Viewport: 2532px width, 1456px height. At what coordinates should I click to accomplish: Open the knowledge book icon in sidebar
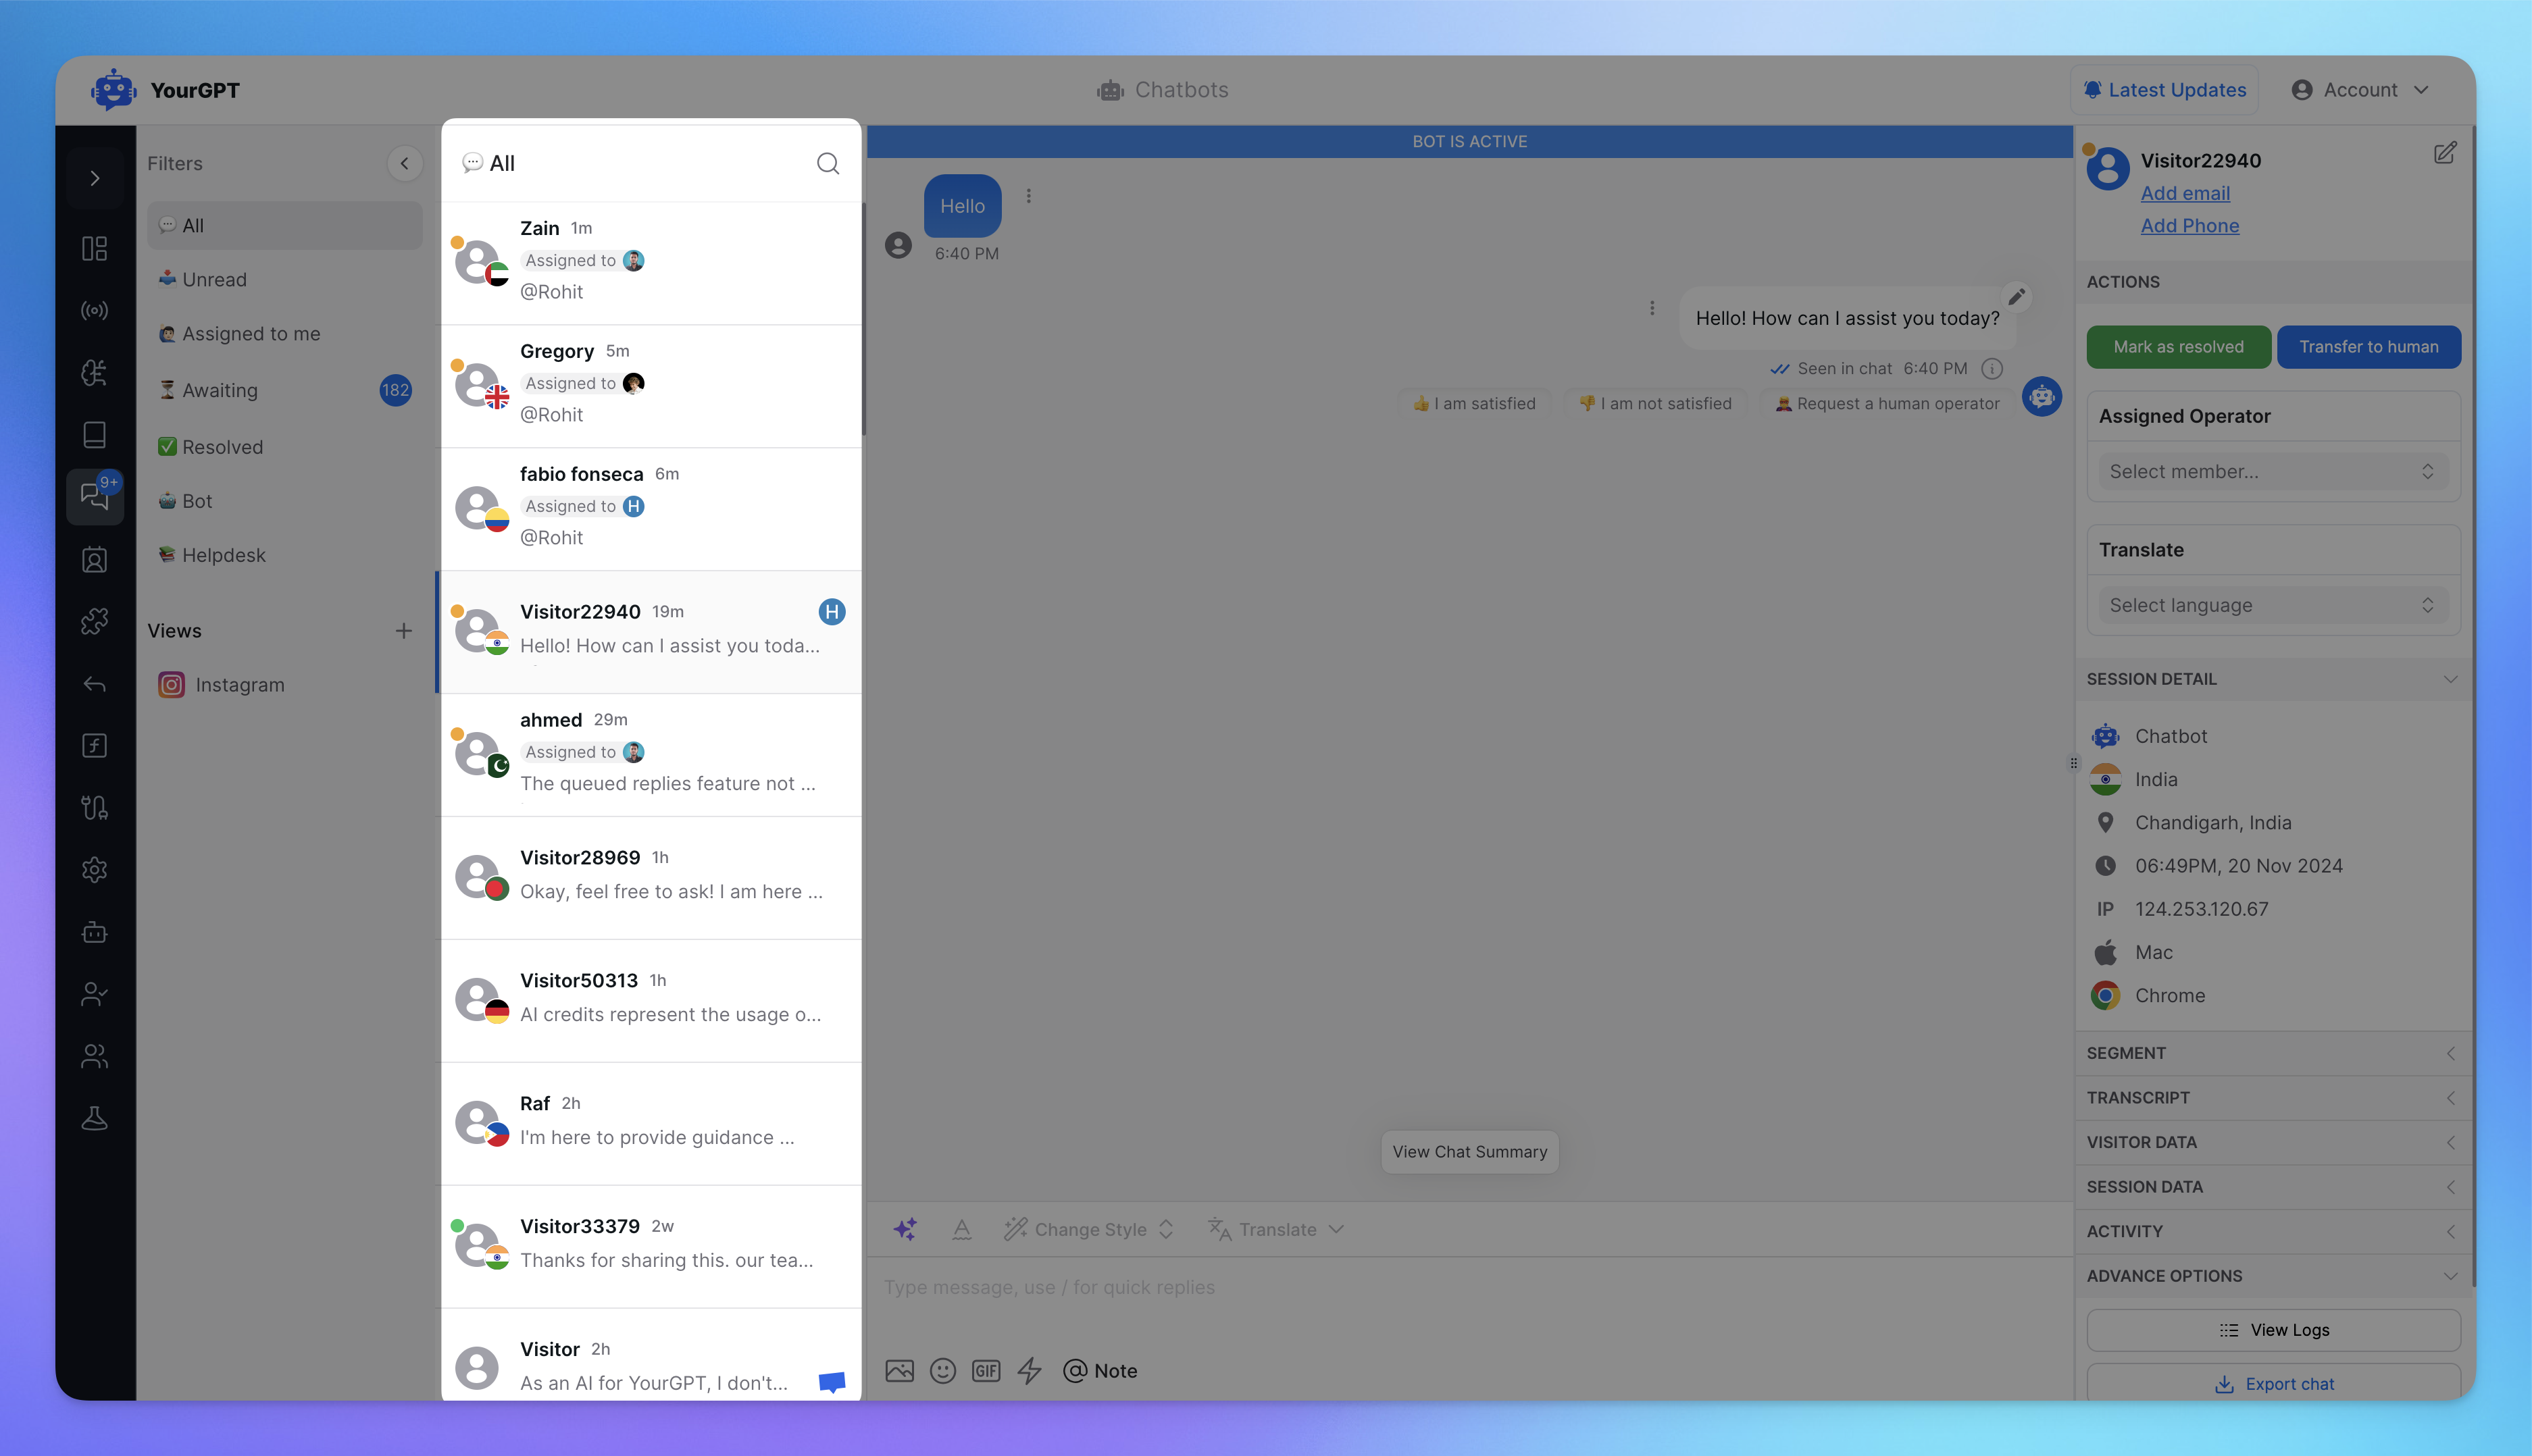[x=95, y=435]
